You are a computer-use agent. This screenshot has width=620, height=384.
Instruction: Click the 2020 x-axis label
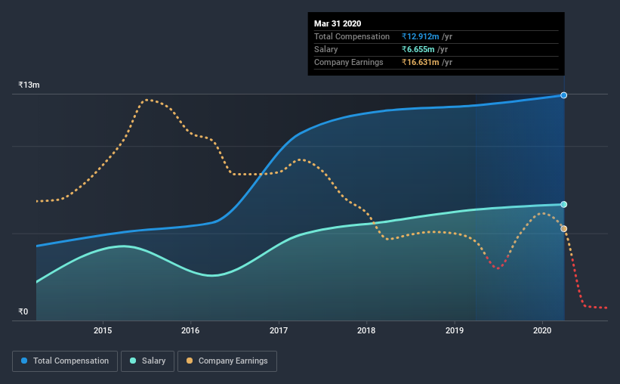(x=542, y=330)
